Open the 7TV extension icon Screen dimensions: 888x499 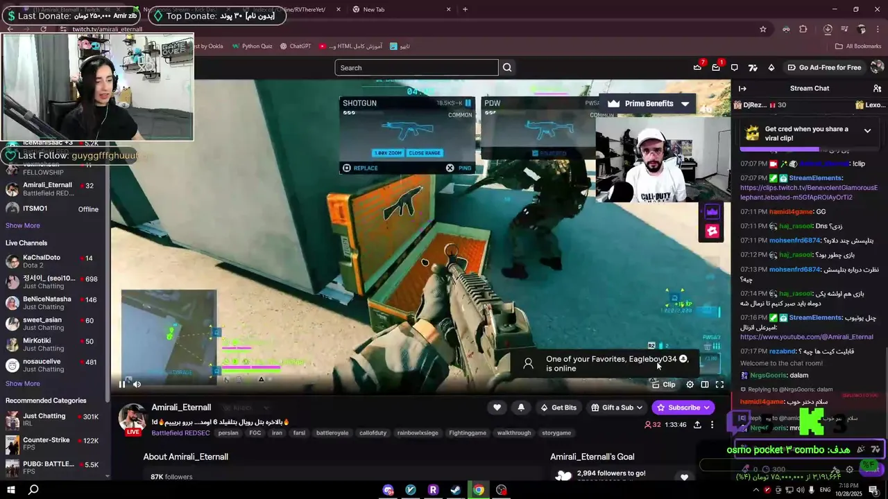coord(753,67)
